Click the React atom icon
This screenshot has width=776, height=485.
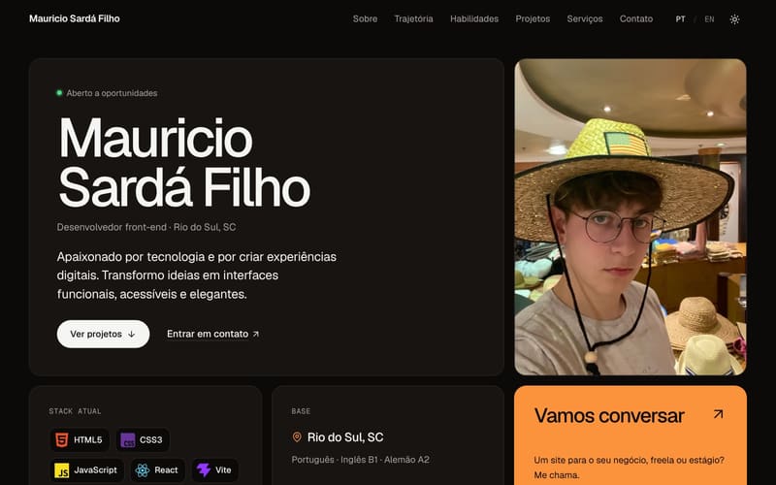coord(143,470)
